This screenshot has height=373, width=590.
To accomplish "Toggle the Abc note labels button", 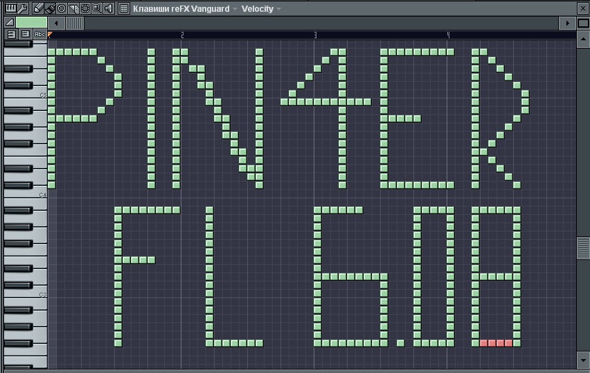I will coord(39,34).
